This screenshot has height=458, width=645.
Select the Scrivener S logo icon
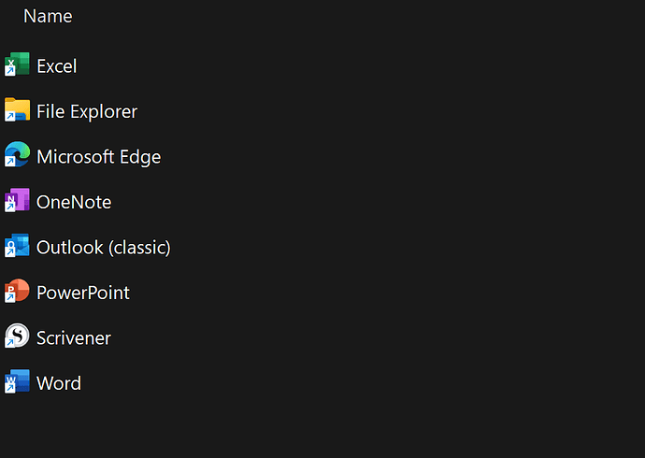(x=17, y=336)
